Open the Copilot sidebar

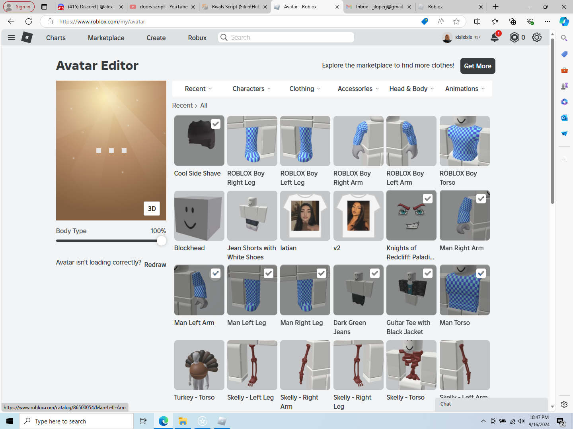coord(564,21)
